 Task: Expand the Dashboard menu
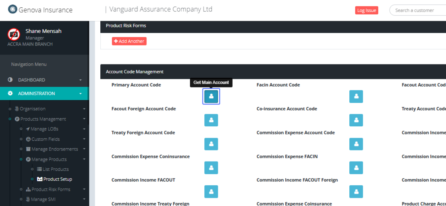[44, 80]
